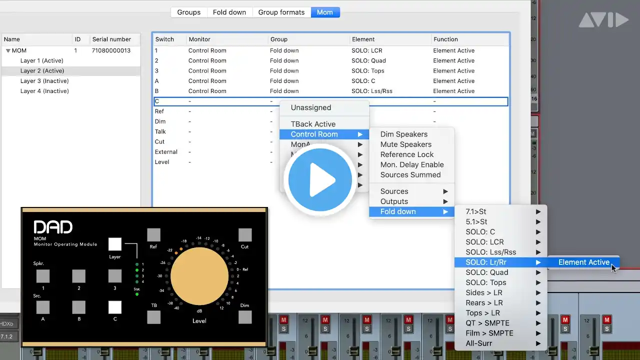Choose Element Active menu entry
Screen dimensions: 640x360
(583, 262)
